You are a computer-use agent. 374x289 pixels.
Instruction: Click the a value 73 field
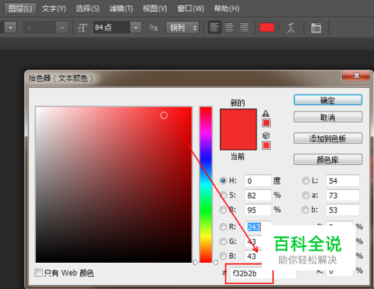(x=343, y=195)
